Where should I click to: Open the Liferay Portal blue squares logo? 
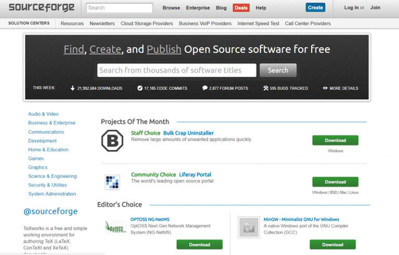tap(112, 182)
